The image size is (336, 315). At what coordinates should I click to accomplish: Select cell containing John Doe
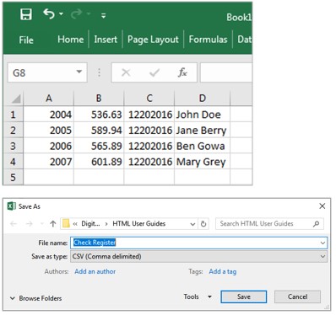[202, 115]
